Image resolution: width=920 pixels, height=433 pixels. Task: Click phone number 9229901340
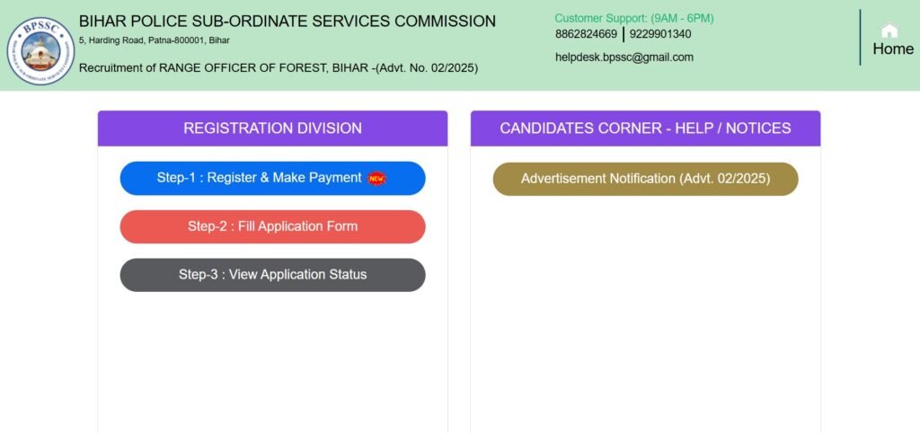click(660, 34)
